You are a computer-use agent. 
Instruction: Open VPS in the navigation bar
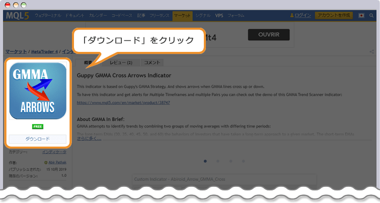219,16
